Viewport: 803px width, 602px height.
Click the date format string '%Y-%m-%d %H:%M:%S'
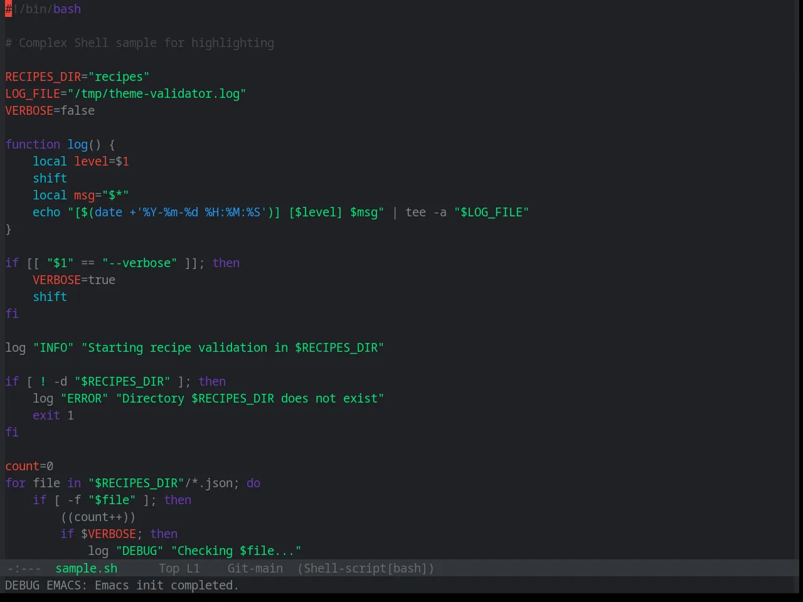tap(201, 212)
